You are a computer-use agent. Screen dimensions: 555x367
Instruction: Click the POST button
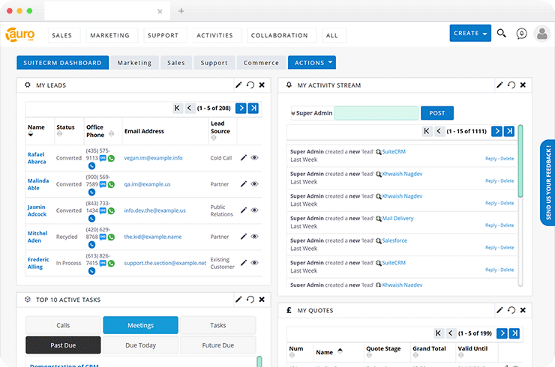point(437,113)
